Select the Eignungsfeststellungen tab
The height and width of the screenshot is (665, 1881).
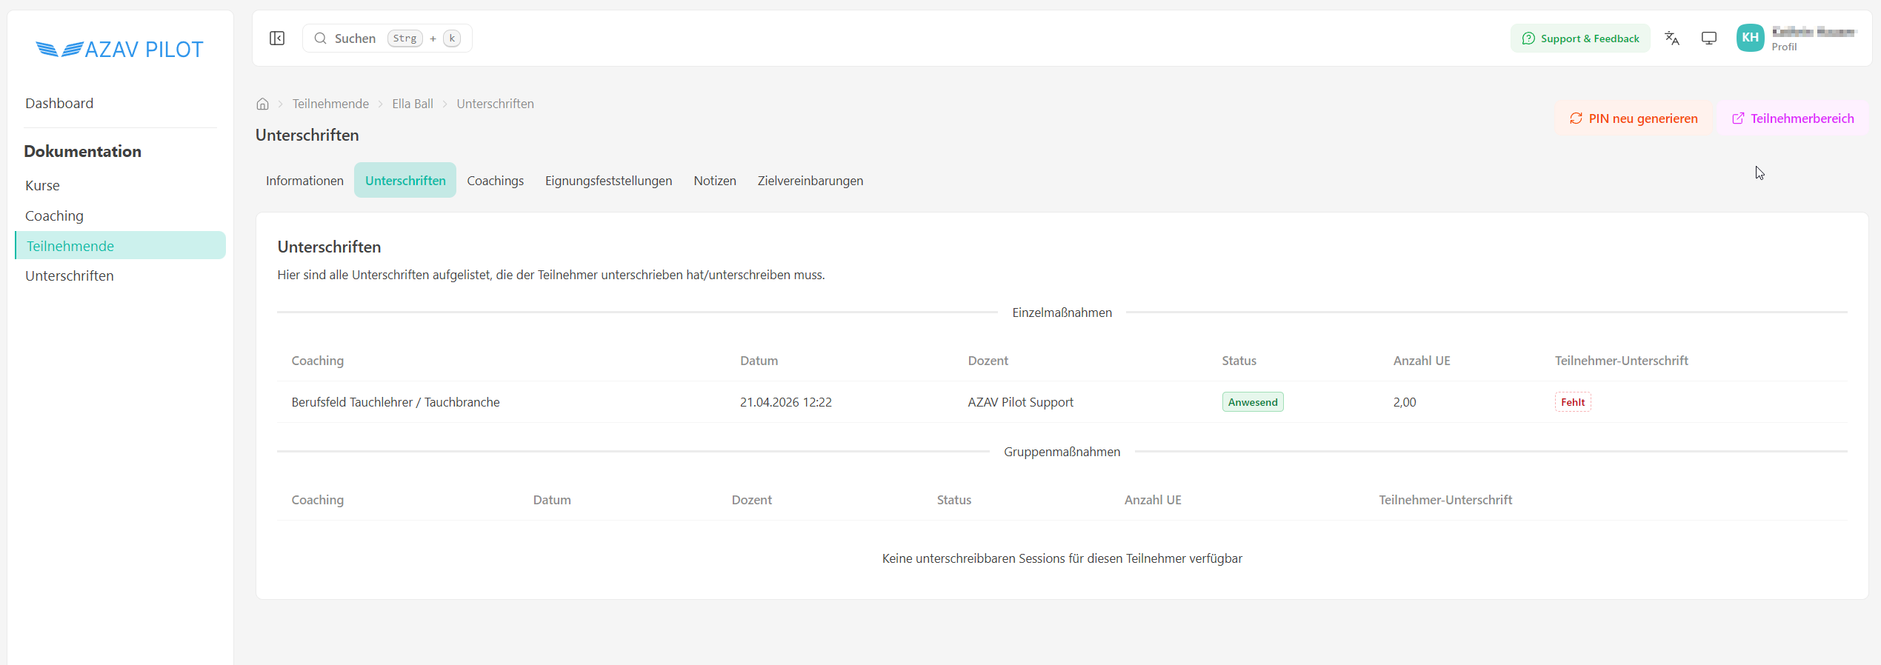coord(608,181)
